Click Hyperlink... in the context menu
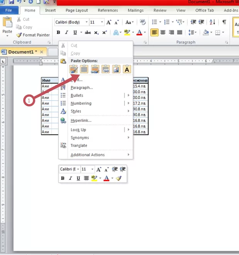This screenshot has height=255, width=239. (x=81, y=120)
